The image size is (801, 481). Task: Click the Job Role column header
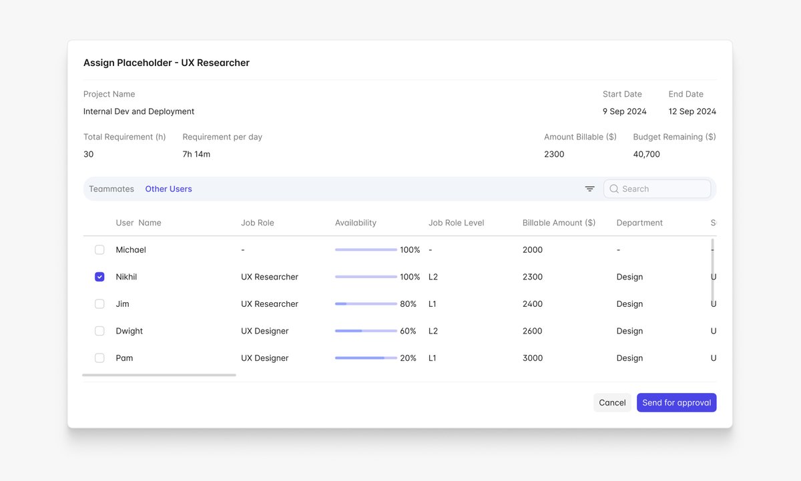point(258,223)
